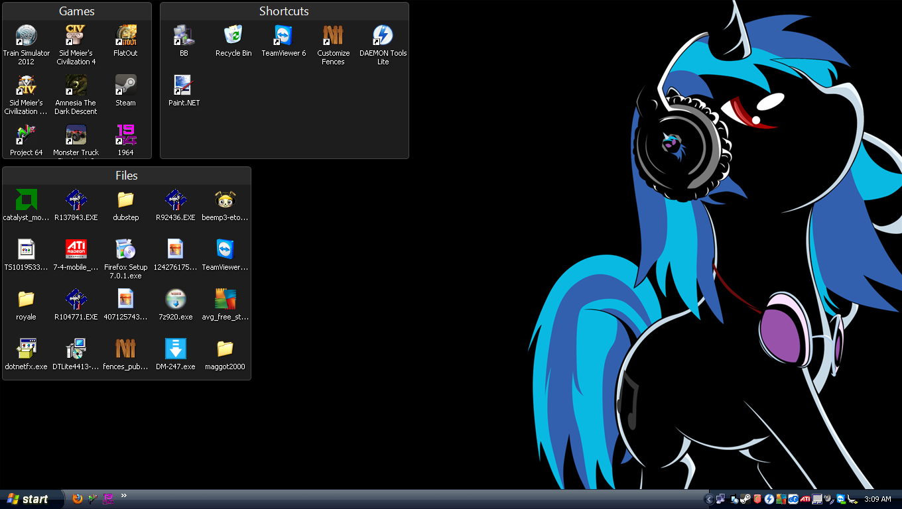The image size is (902, 509).
Task: Show hidden system tray icons arrow
Action: coord(708,499)
